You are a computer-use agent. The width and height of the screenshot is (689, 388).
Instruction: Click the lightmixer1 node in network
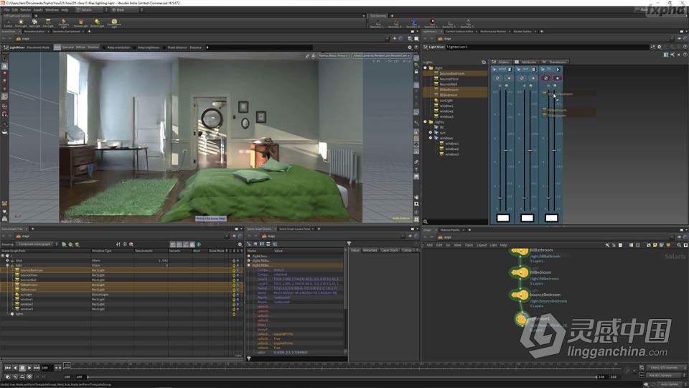pos(522,319)
